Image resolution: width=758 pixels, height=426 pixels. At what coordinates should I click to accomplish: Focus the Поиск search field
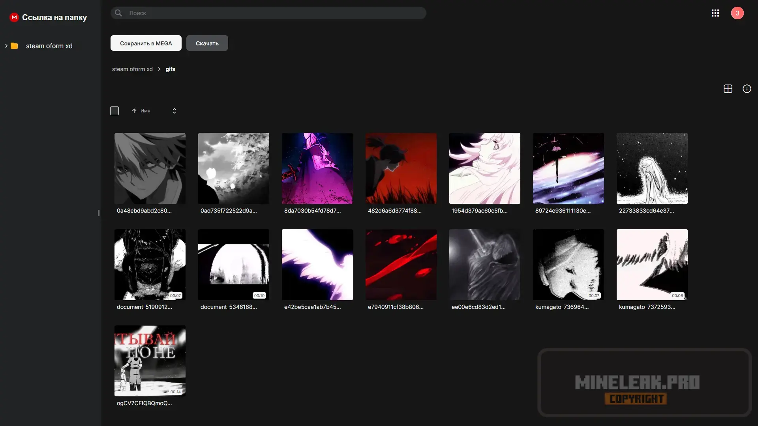[268, 13]
